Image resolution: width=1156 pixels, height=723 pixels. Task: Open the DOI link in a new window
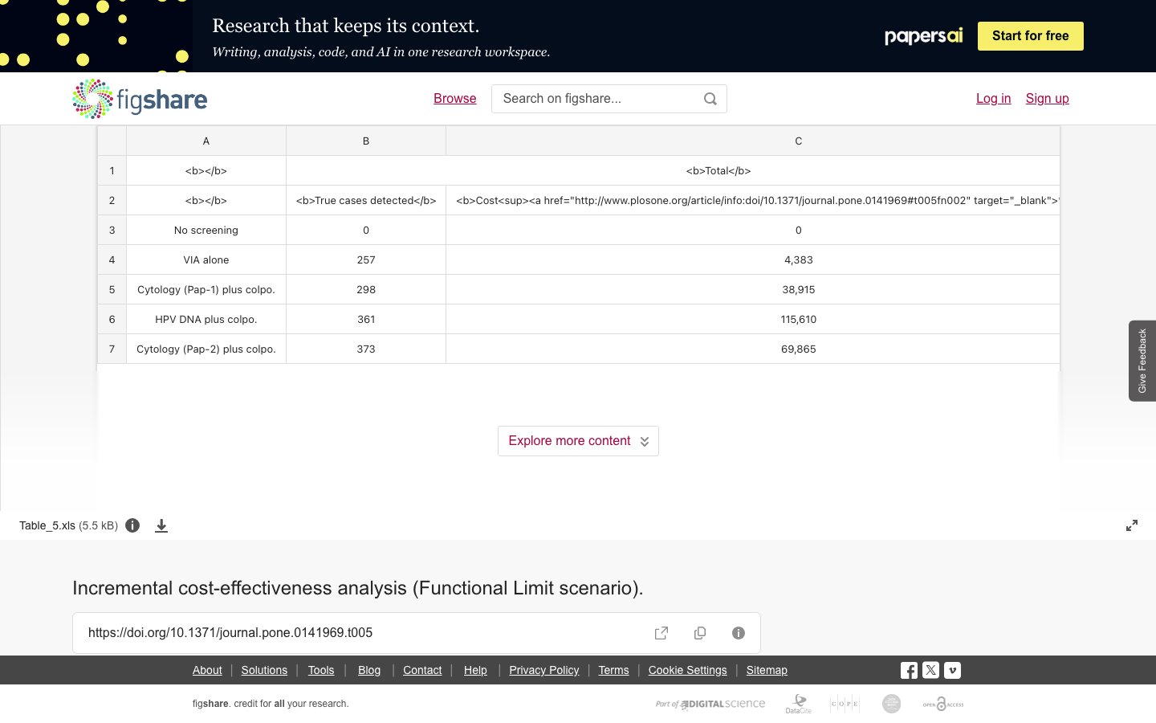[661, 633]
